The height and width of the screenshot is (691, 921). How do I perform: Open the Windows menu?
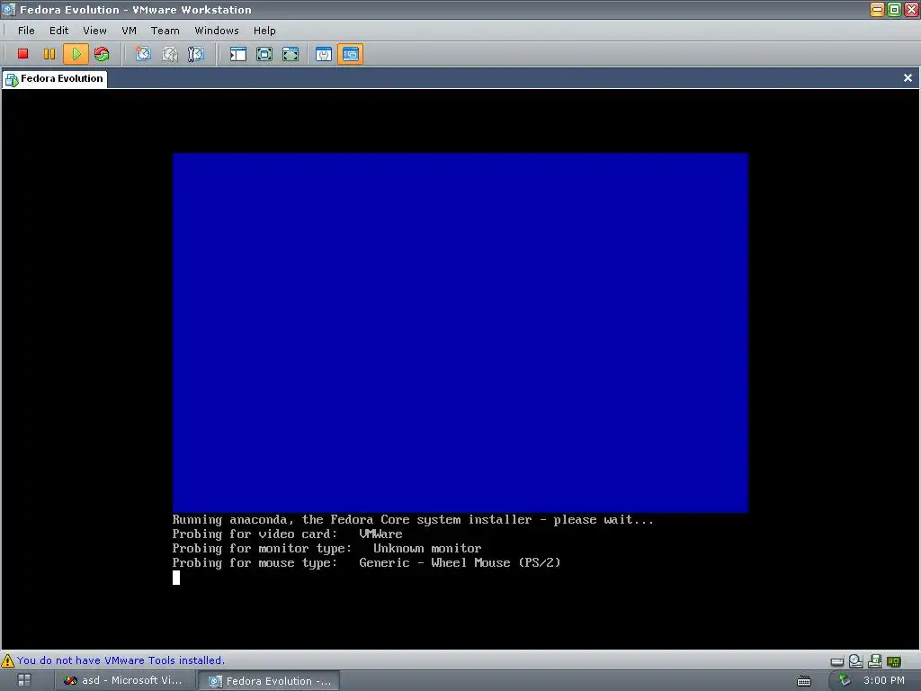[217, 31]
